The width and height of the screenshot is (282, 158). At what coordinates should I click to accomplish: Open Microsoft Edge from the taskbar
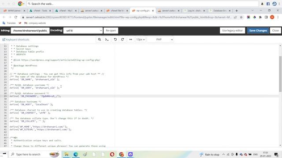[x=76, y=154]
